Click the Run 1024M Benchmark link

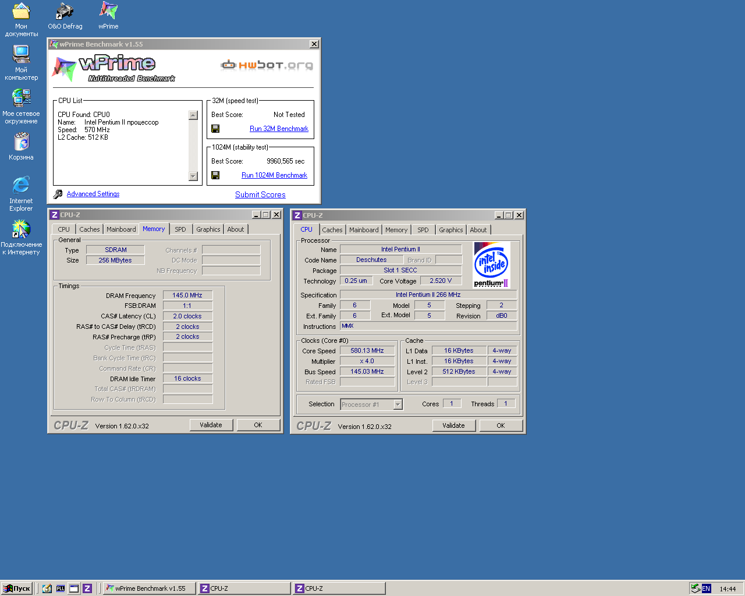[x=274, y=175]
